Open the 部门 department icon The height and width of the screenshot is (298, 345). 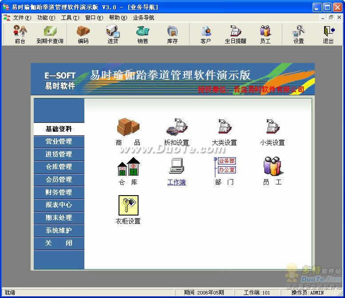224,171
